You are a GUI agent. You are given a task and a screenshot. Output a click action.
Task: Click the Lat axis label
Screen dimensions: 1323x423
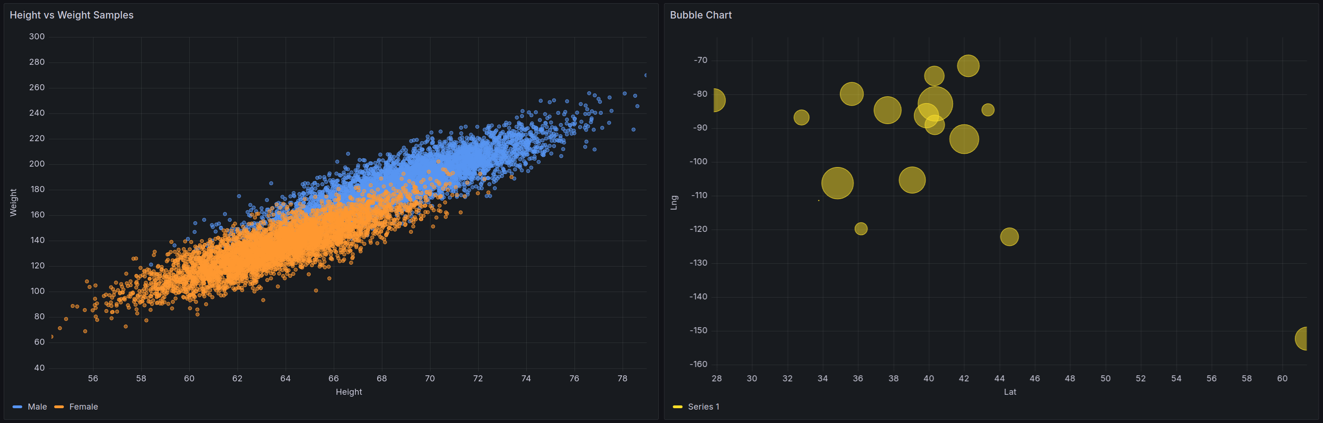pyautogui.click(x=1010, y=392)
